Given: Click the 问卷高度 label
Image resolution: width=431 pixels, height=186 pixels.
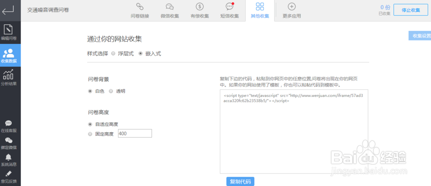Looking at the screenshot, I should (x=98, y=112).
